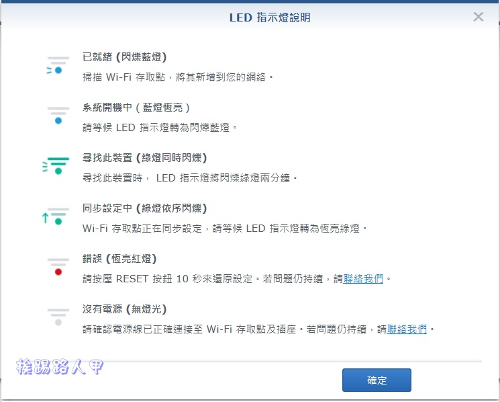Click the 挨踢路人甲 watermark text
Image resolution: width=500 pixels, height=402 pixels.
pos(60,366)
